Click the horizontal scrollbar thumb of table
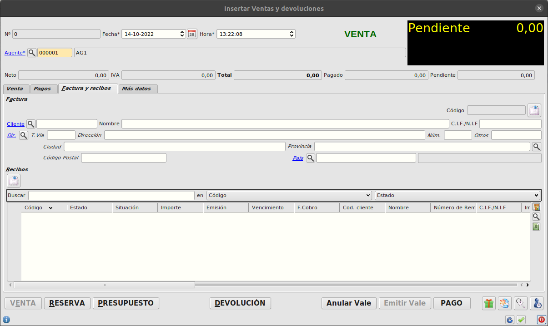Image resolution: width=548 pixels, height=326 pixels. [104, 285]
